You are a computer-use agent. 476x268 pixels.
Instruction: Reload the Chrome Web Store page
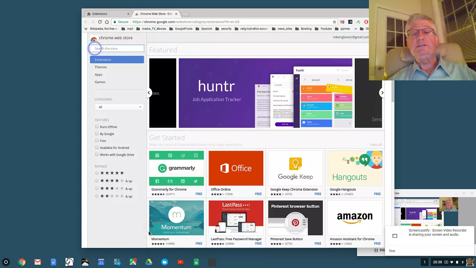[x=100, y=22]
